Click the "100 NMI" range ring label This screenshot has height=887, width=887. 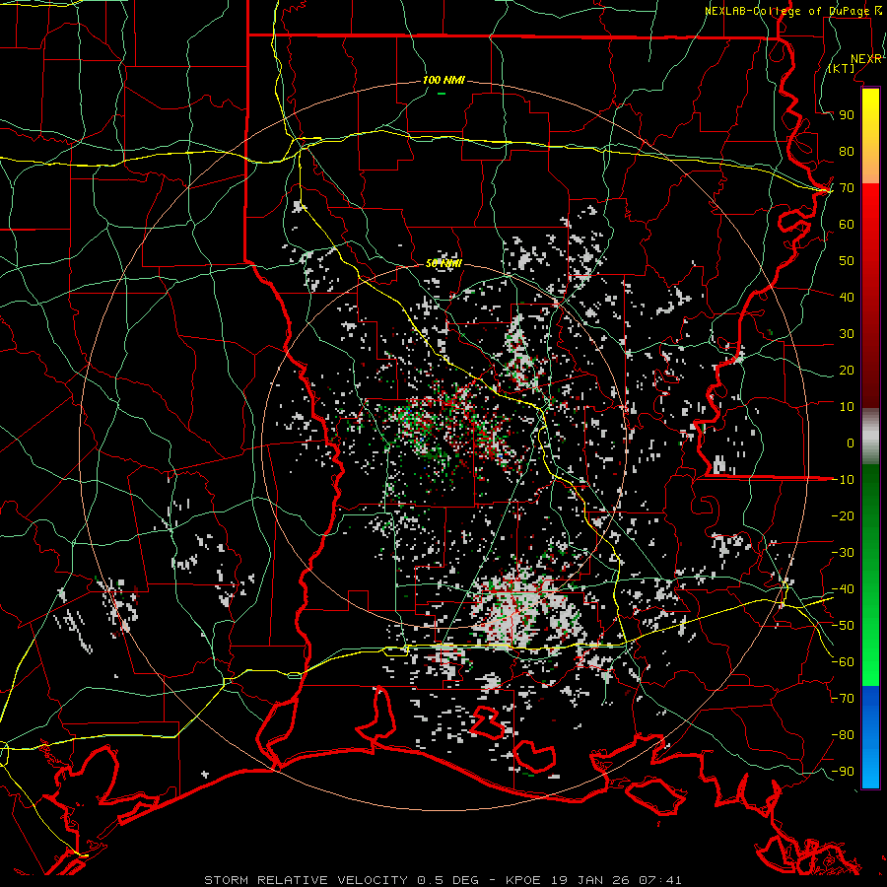[443, 81]
